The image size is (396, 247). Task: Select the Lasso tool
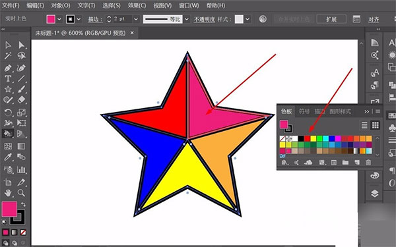coord(22,55)
